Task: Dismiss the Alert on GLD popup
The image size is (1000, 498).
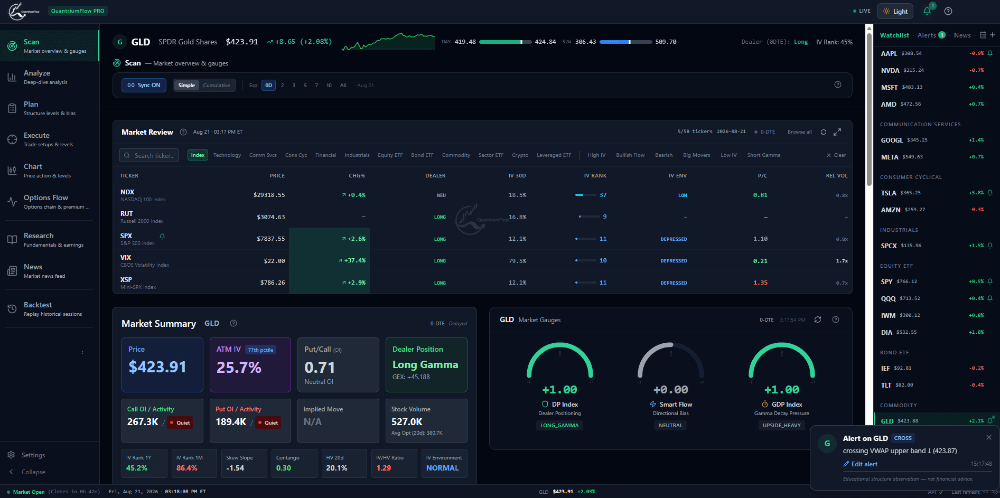Action: pyautogui.click(x=989, y=437)
